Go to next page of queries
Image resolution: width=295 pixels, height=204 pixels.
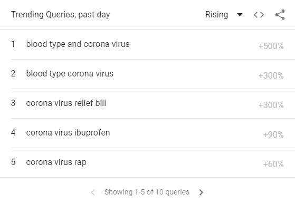click(201, 192)
